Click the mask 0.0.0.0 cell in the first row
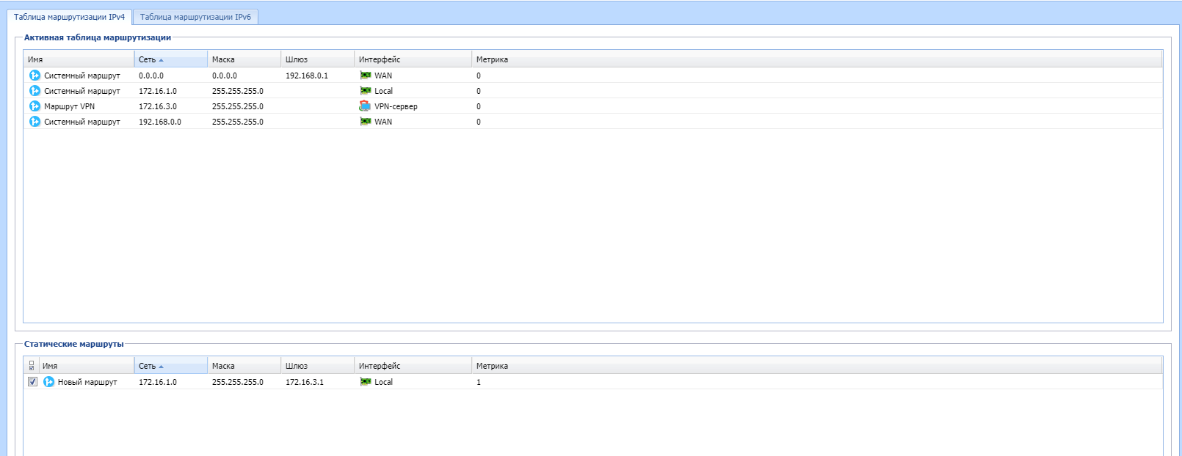 click(225, 76)
